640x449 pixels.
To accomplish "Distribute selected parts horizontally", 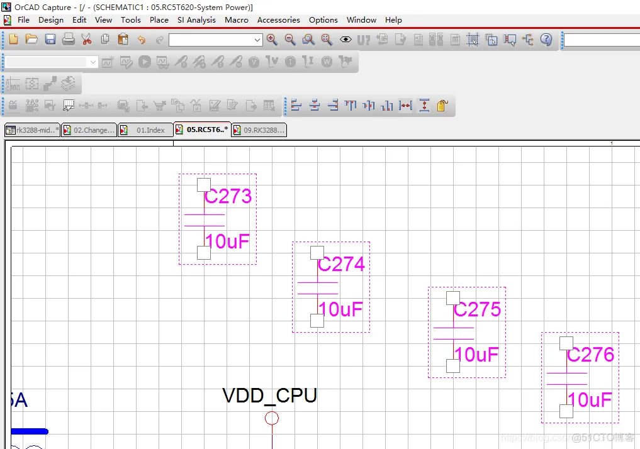I will pyautogui.click(x=406, y=106).
